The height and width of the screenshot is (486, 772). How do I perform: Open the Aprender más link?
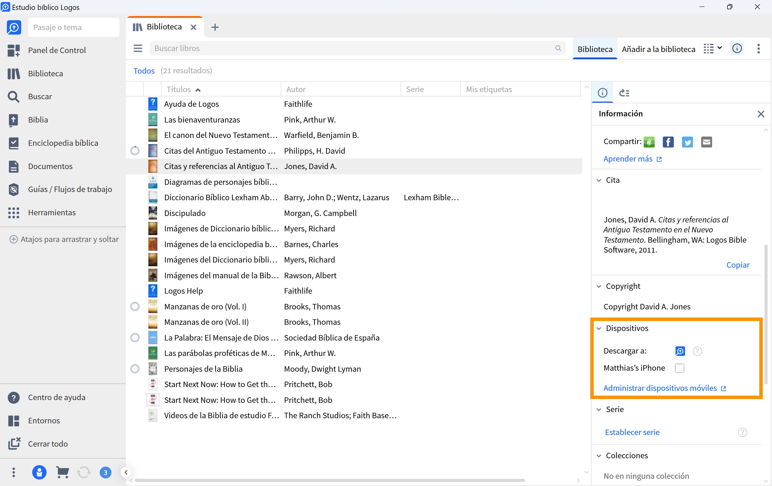[632, 159]
